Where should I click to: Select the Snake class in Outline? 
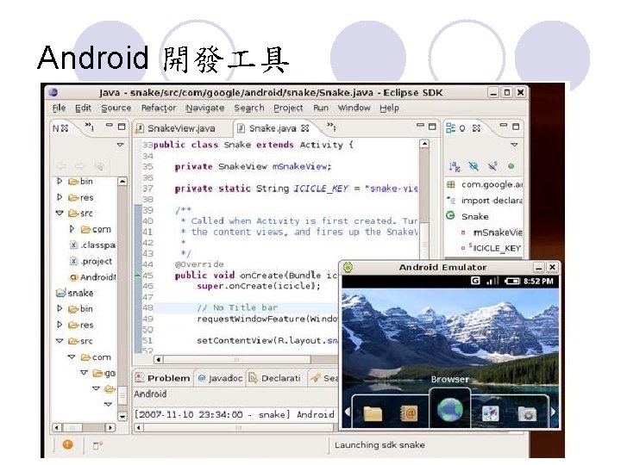tap(468, 216)
